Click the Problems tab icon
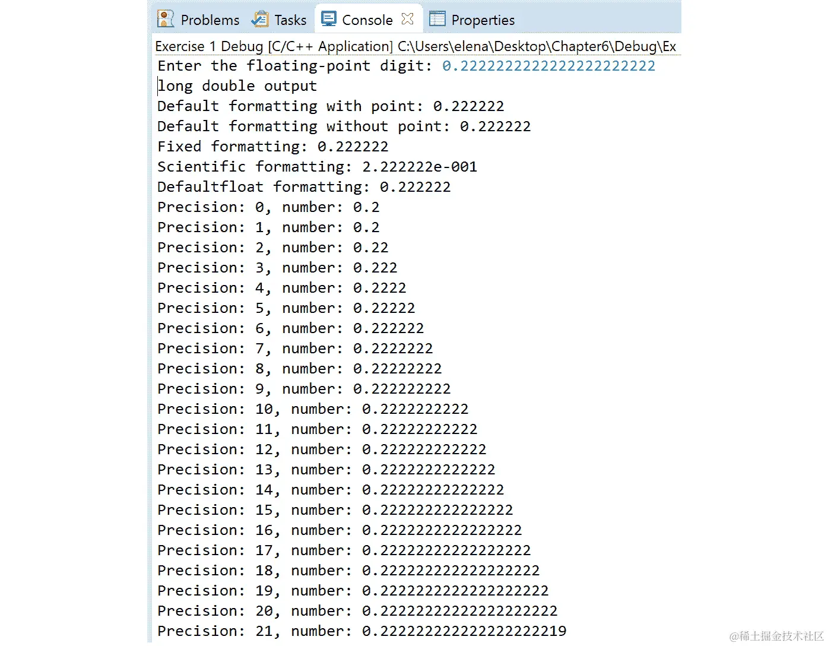 tap(166, 19)
